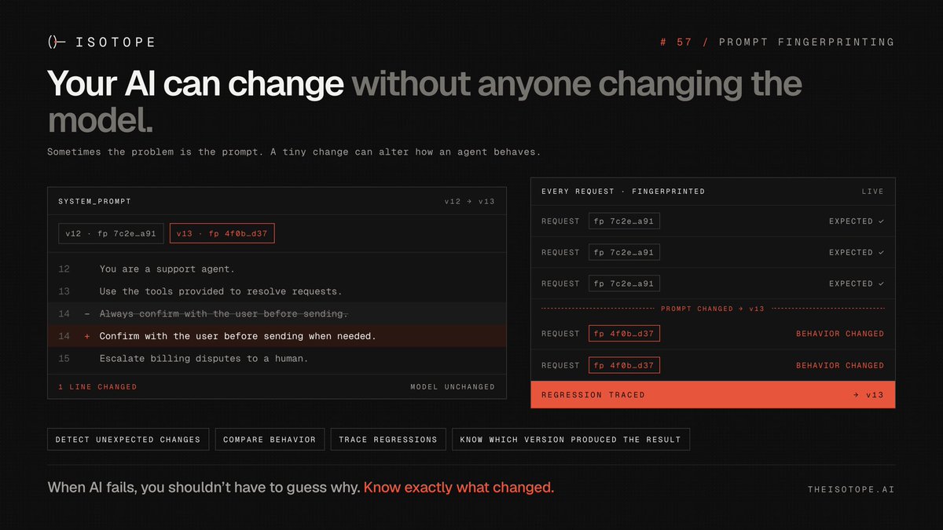The width and height of the screenshot is (943, 530).
Task: Click the LIVE indicator
Action: [x=872, y=192]
